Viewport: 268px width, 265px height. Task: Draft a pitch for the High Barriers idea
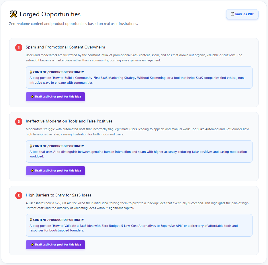pyautogui.click(x=55, y=245)
